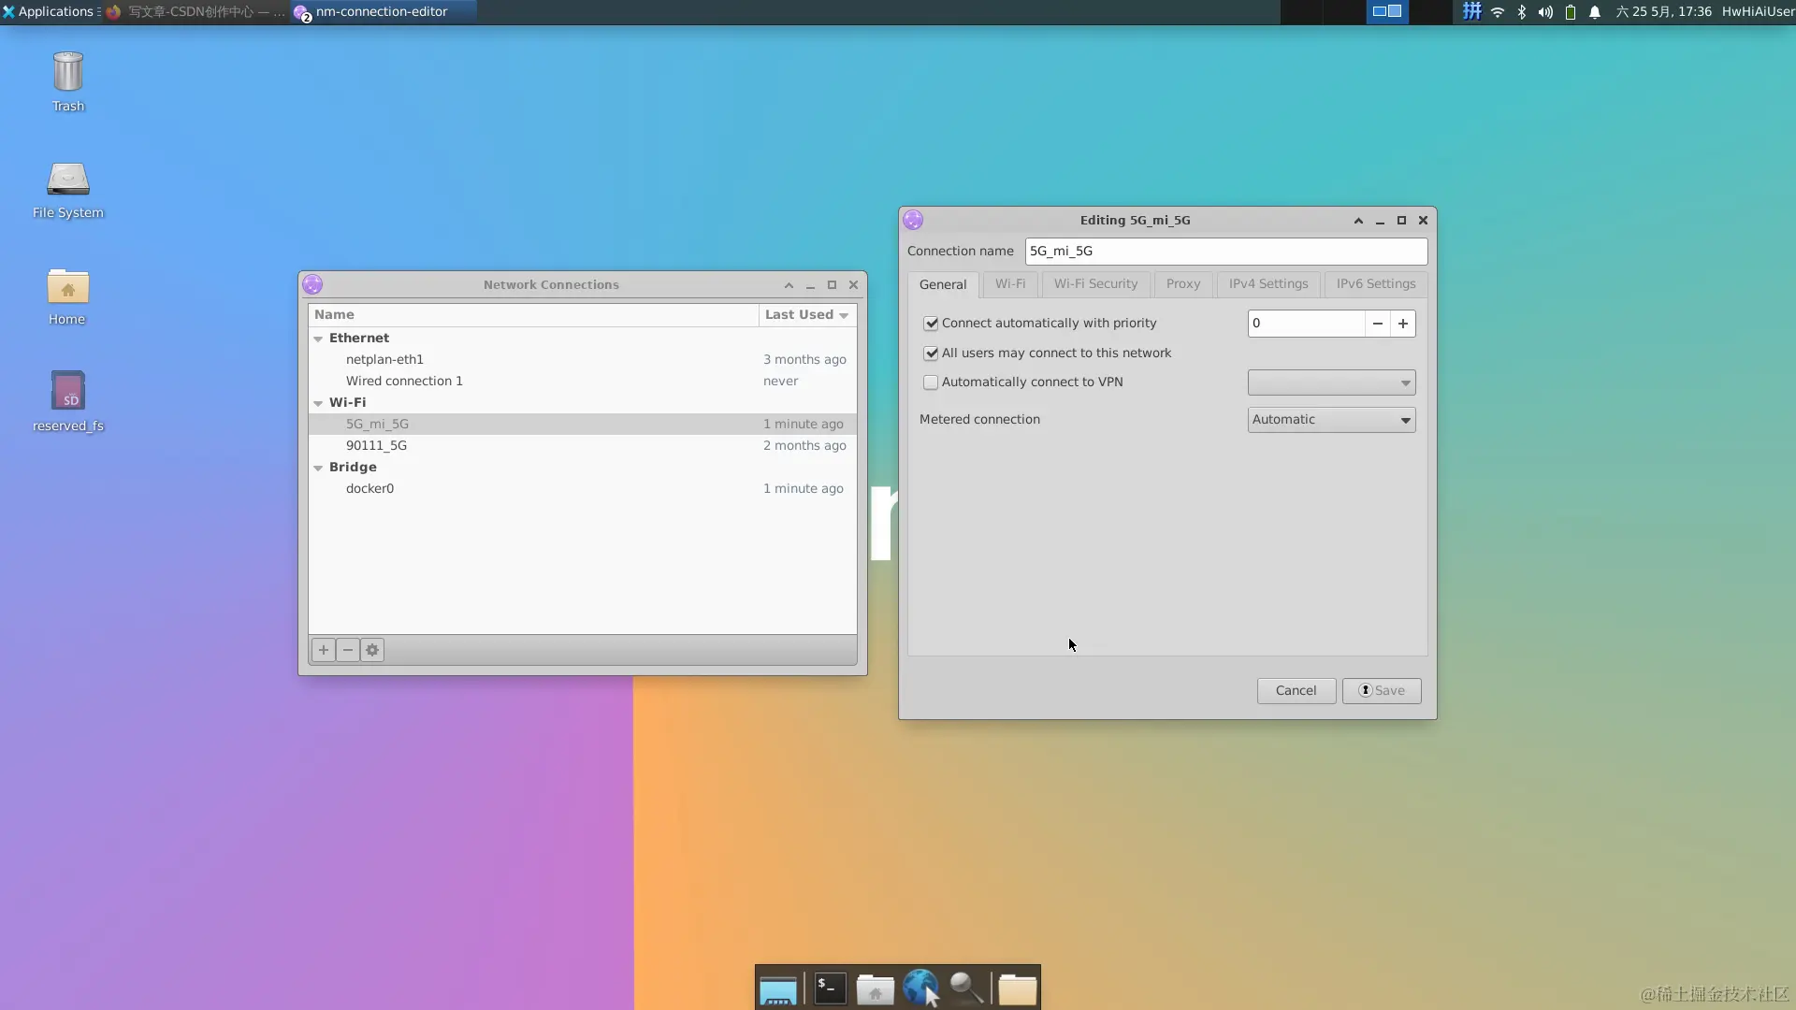Open Metered connection Automatic dropdown
Screen dimensions: 1796x1010
click(1330, 420)
